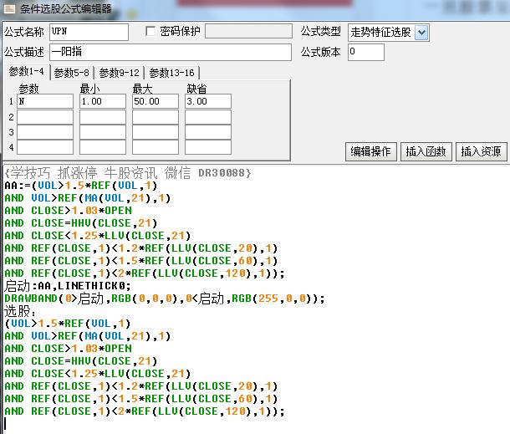Click the first AND CLOSE<1.25*LLV(CLOSE,21) line
This screenshot has height=434, width=510.
[98, 236]
